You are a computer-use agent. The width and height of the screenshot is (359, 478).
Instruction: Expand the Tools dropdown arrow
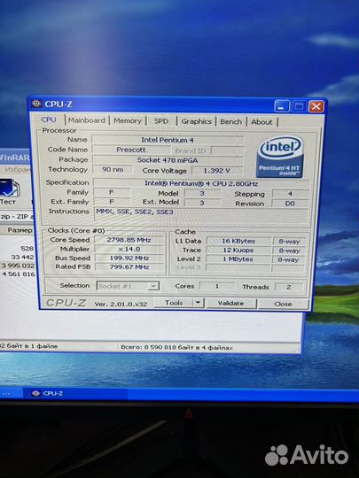(x=199, y=303)
